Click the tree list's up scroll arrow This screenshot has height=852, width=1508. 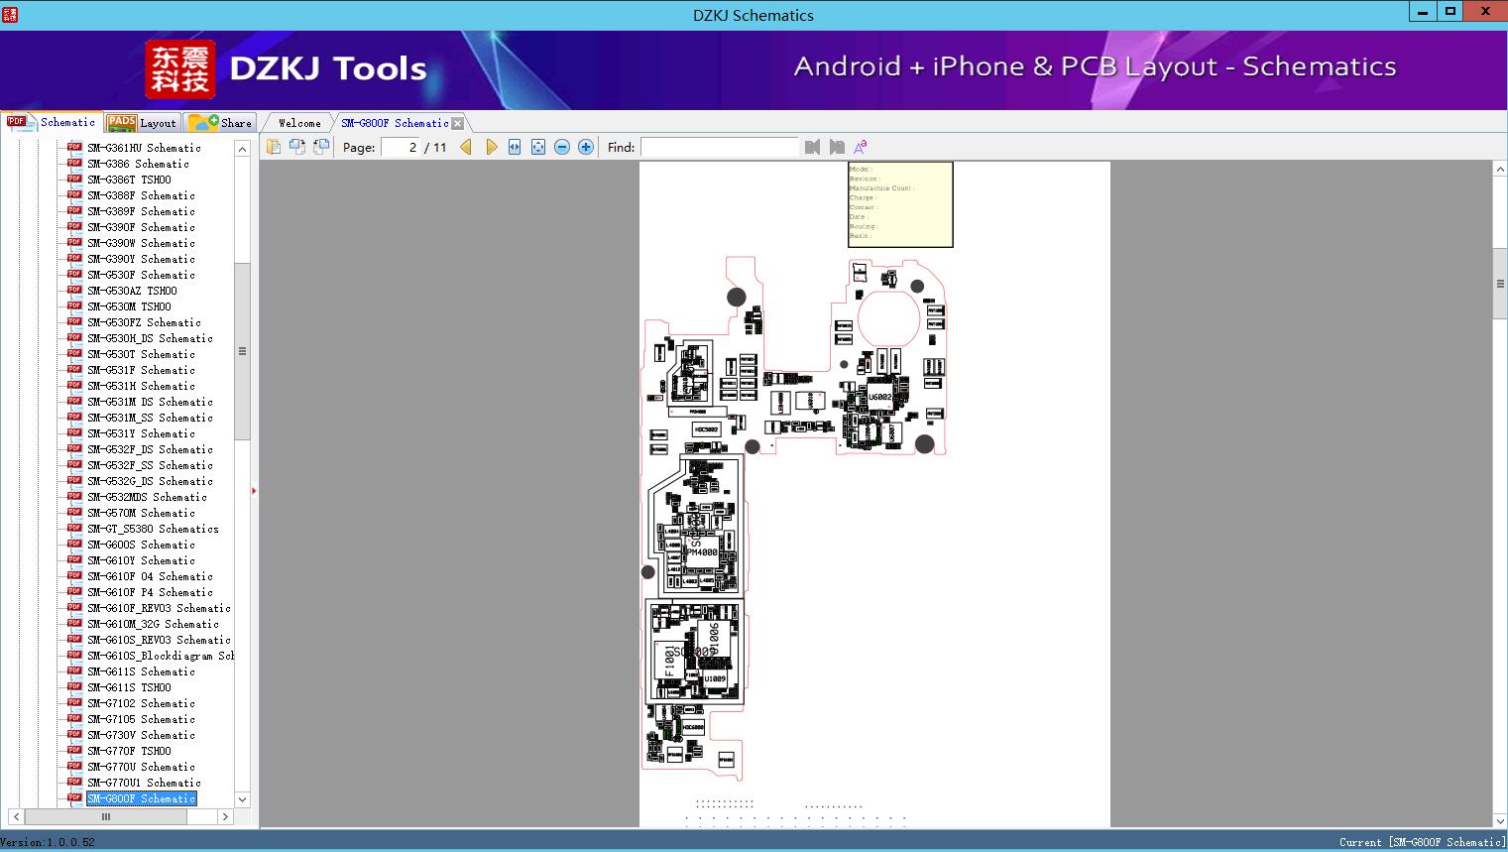coord(242,149)
